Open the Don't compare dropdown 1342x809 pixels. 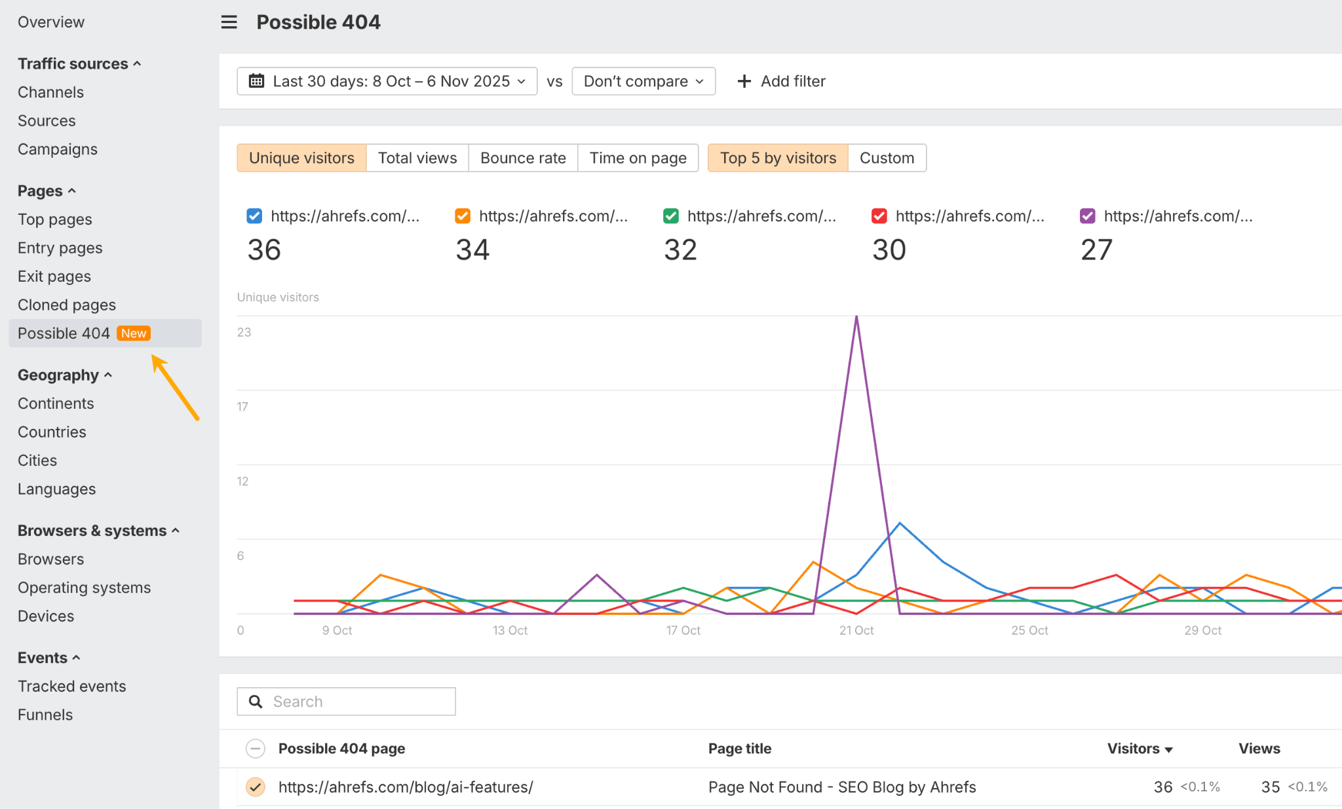pos(643,81)
